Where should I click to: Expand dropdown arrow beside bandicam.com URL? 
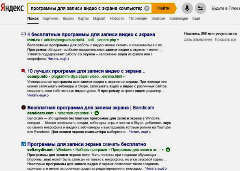point(91,113)
